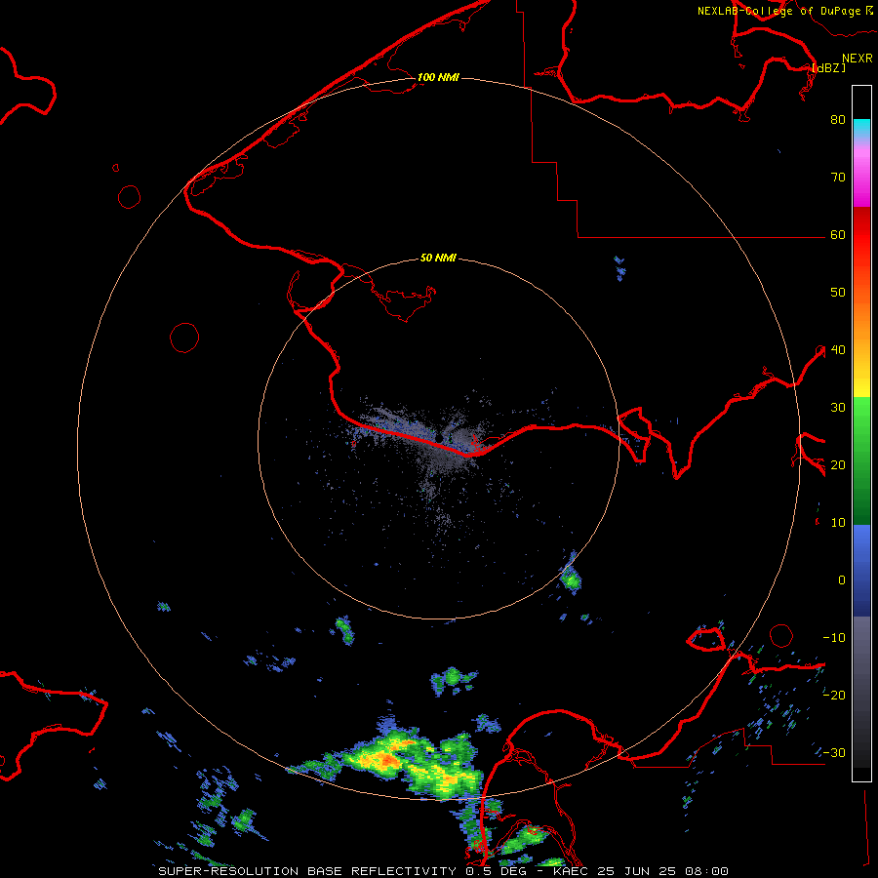Click the [dBZ] units label
878x878 pixels.
pyautogui.click(x=828, y=68)
